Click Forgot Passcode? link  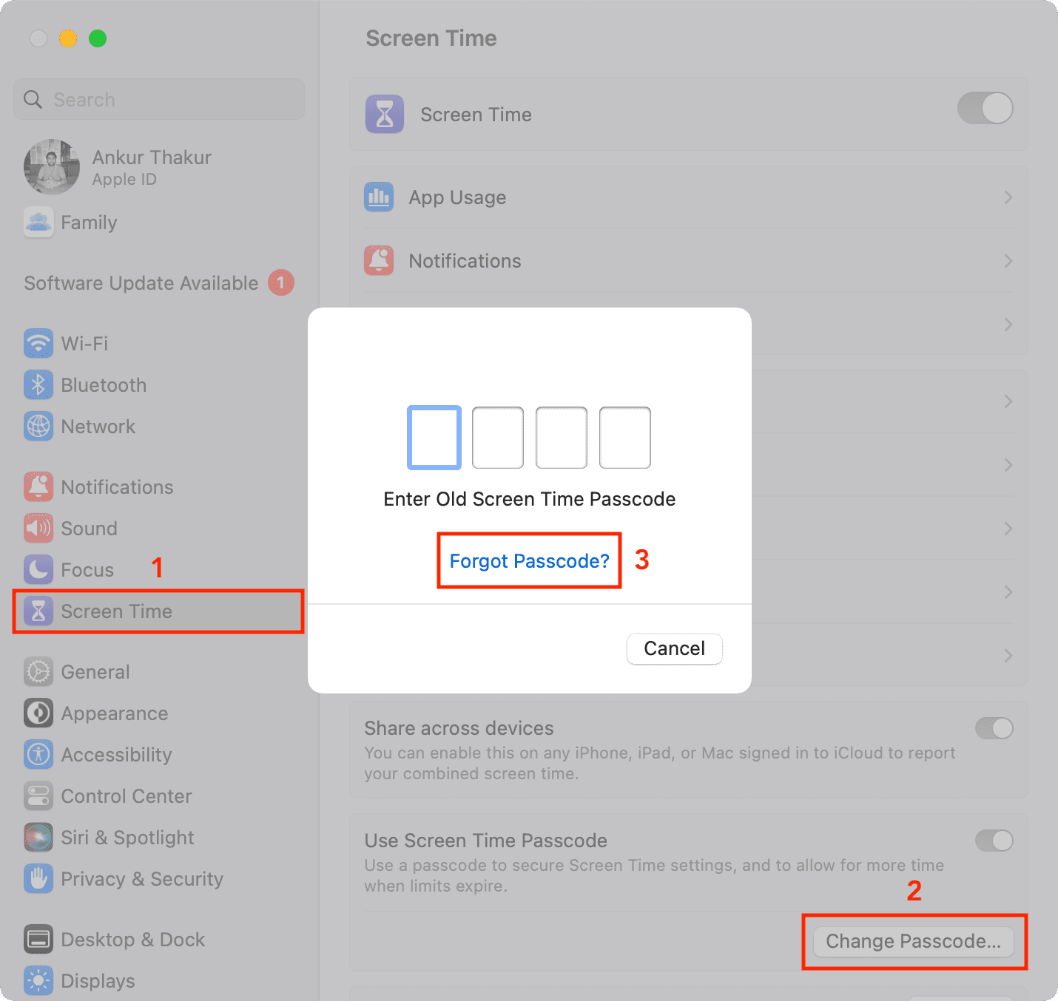[530, 561]
